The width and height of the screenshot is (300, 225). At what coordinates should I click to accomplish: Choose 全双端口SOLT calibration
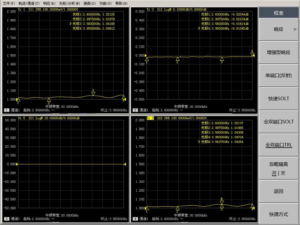tap(279, 122)
